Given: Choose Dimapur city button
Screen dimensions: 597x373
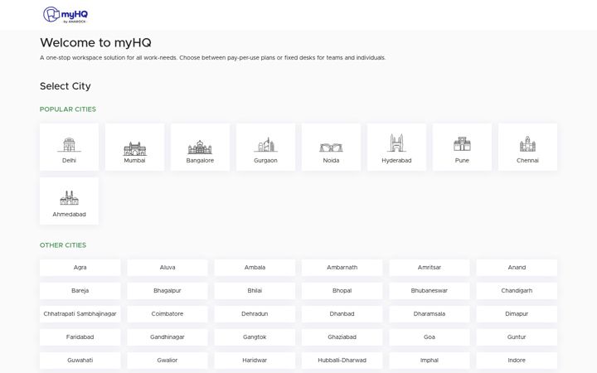Looking at the screenshot, I should click(517, 314).
